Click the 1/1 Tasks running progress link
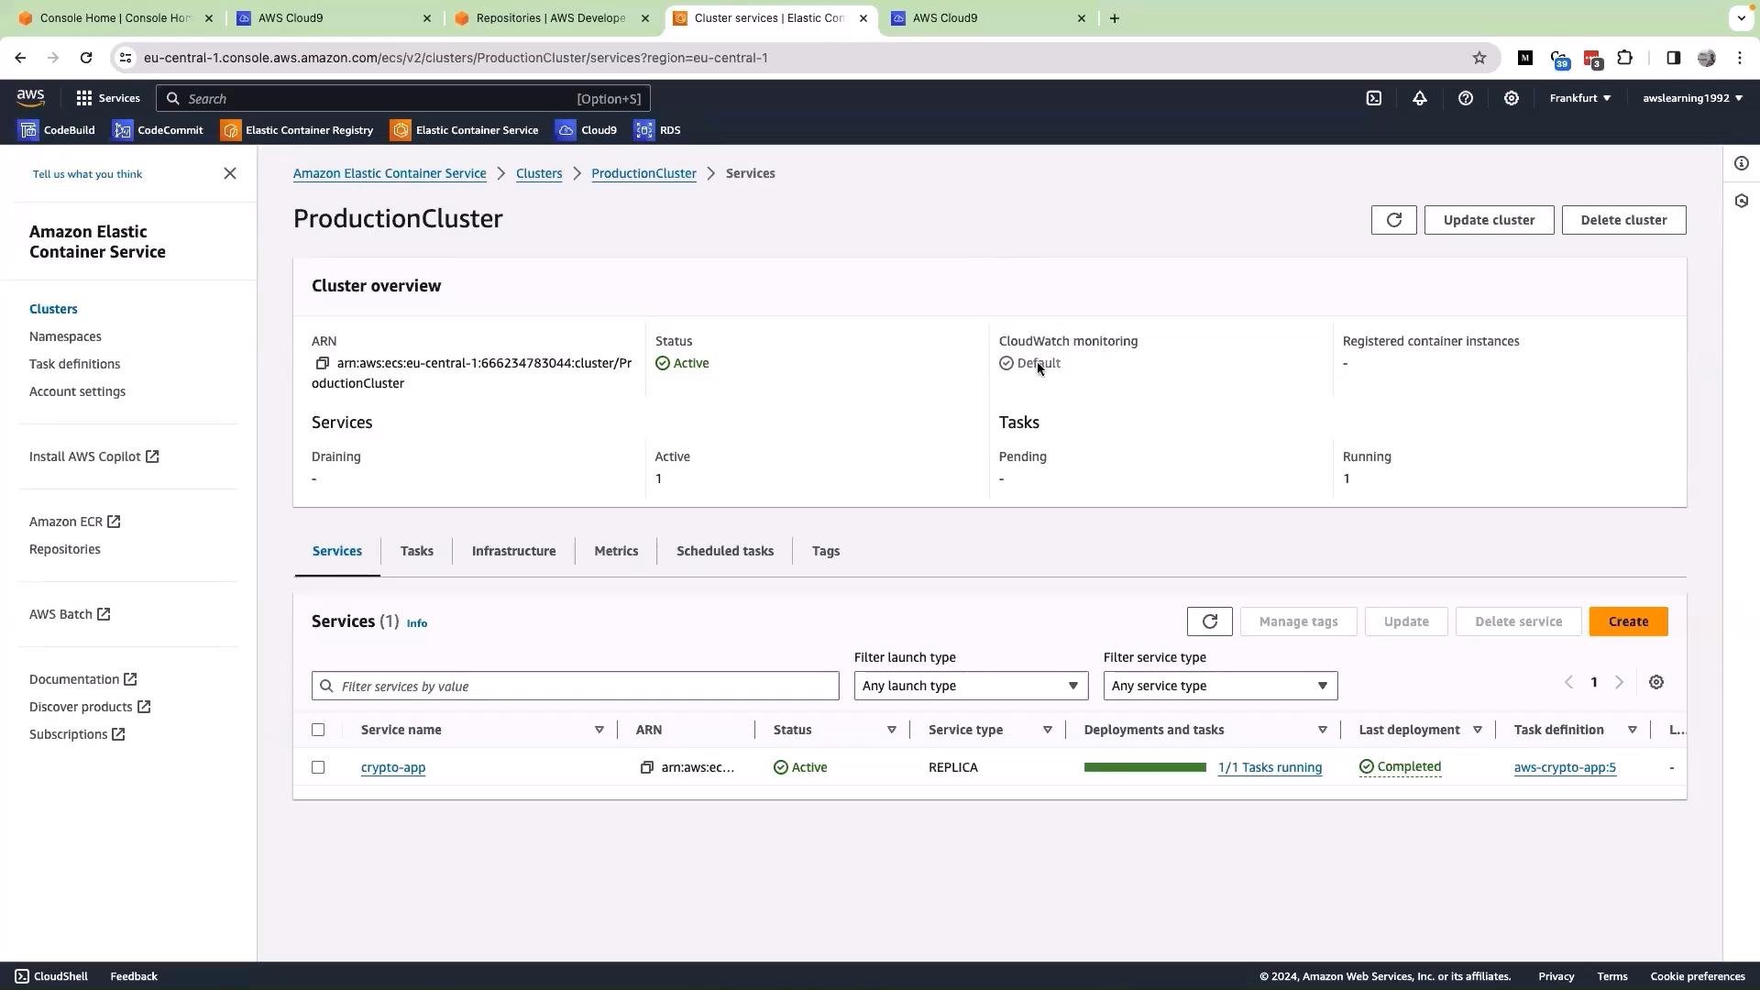This screenshot has width=1760, height=990. click(x=1270, y=767)
